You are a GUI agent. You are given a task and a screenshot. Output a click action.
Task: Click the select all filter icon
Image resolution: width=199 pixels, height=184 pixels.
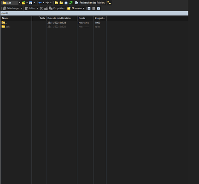click(99, 8)
